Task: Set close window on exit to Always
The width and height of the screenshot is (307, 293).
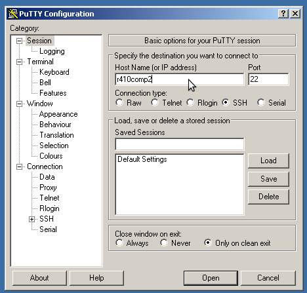Action: 119,243
